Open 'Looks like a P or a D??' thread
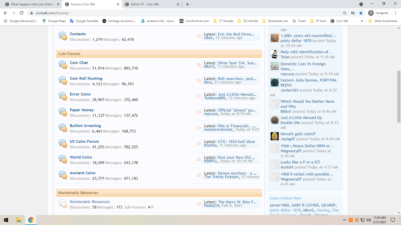 coord(300,162)
